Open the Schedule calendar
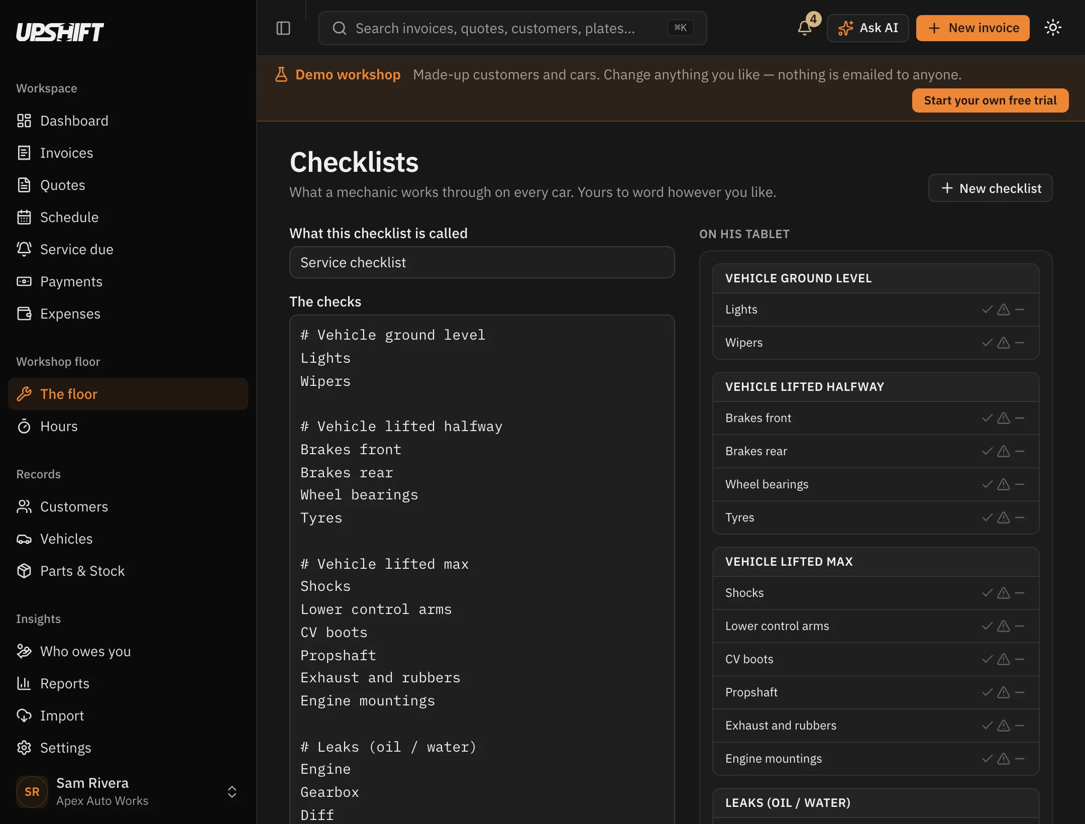The width and height of the screenshot is (1085, 824). (128, 217)
